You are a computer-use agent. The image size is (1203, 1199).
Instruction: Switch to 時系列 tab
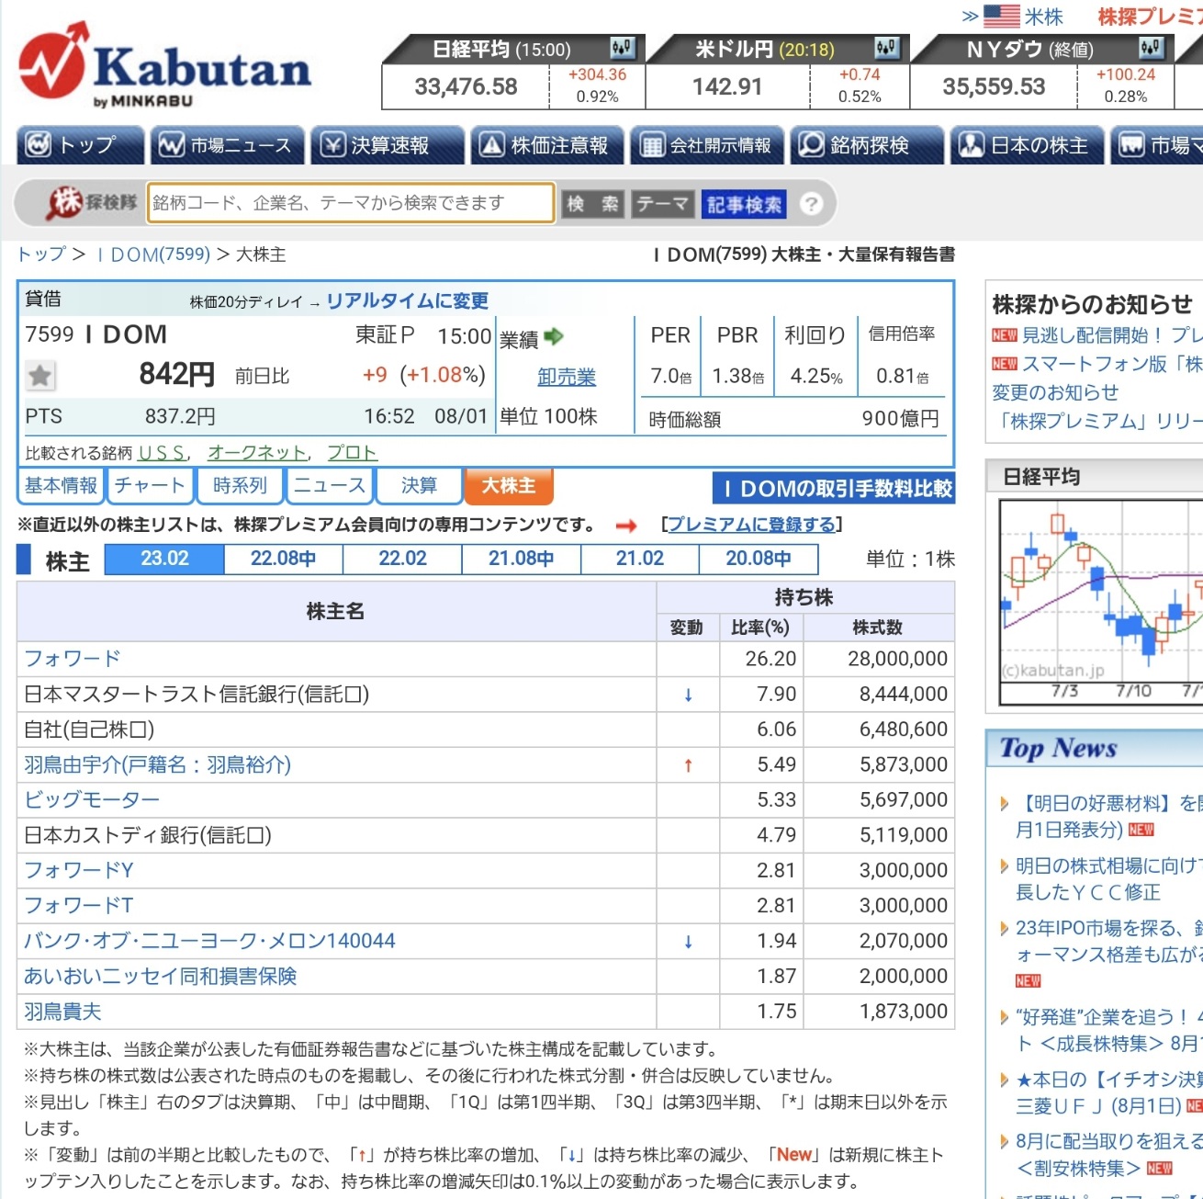[x=240, y=486]
